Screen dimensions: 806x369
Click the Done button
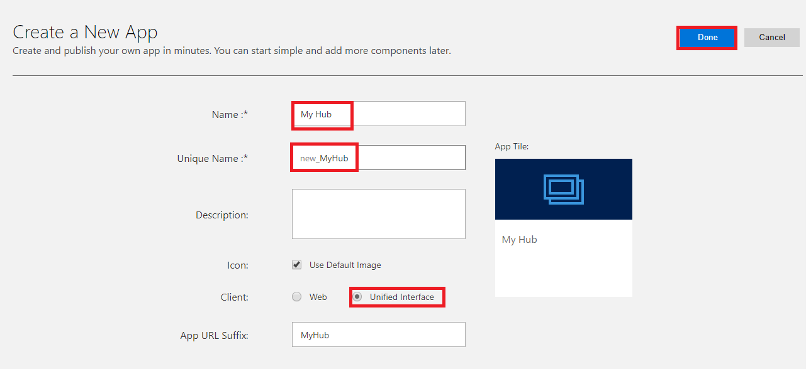pos(707,38)
